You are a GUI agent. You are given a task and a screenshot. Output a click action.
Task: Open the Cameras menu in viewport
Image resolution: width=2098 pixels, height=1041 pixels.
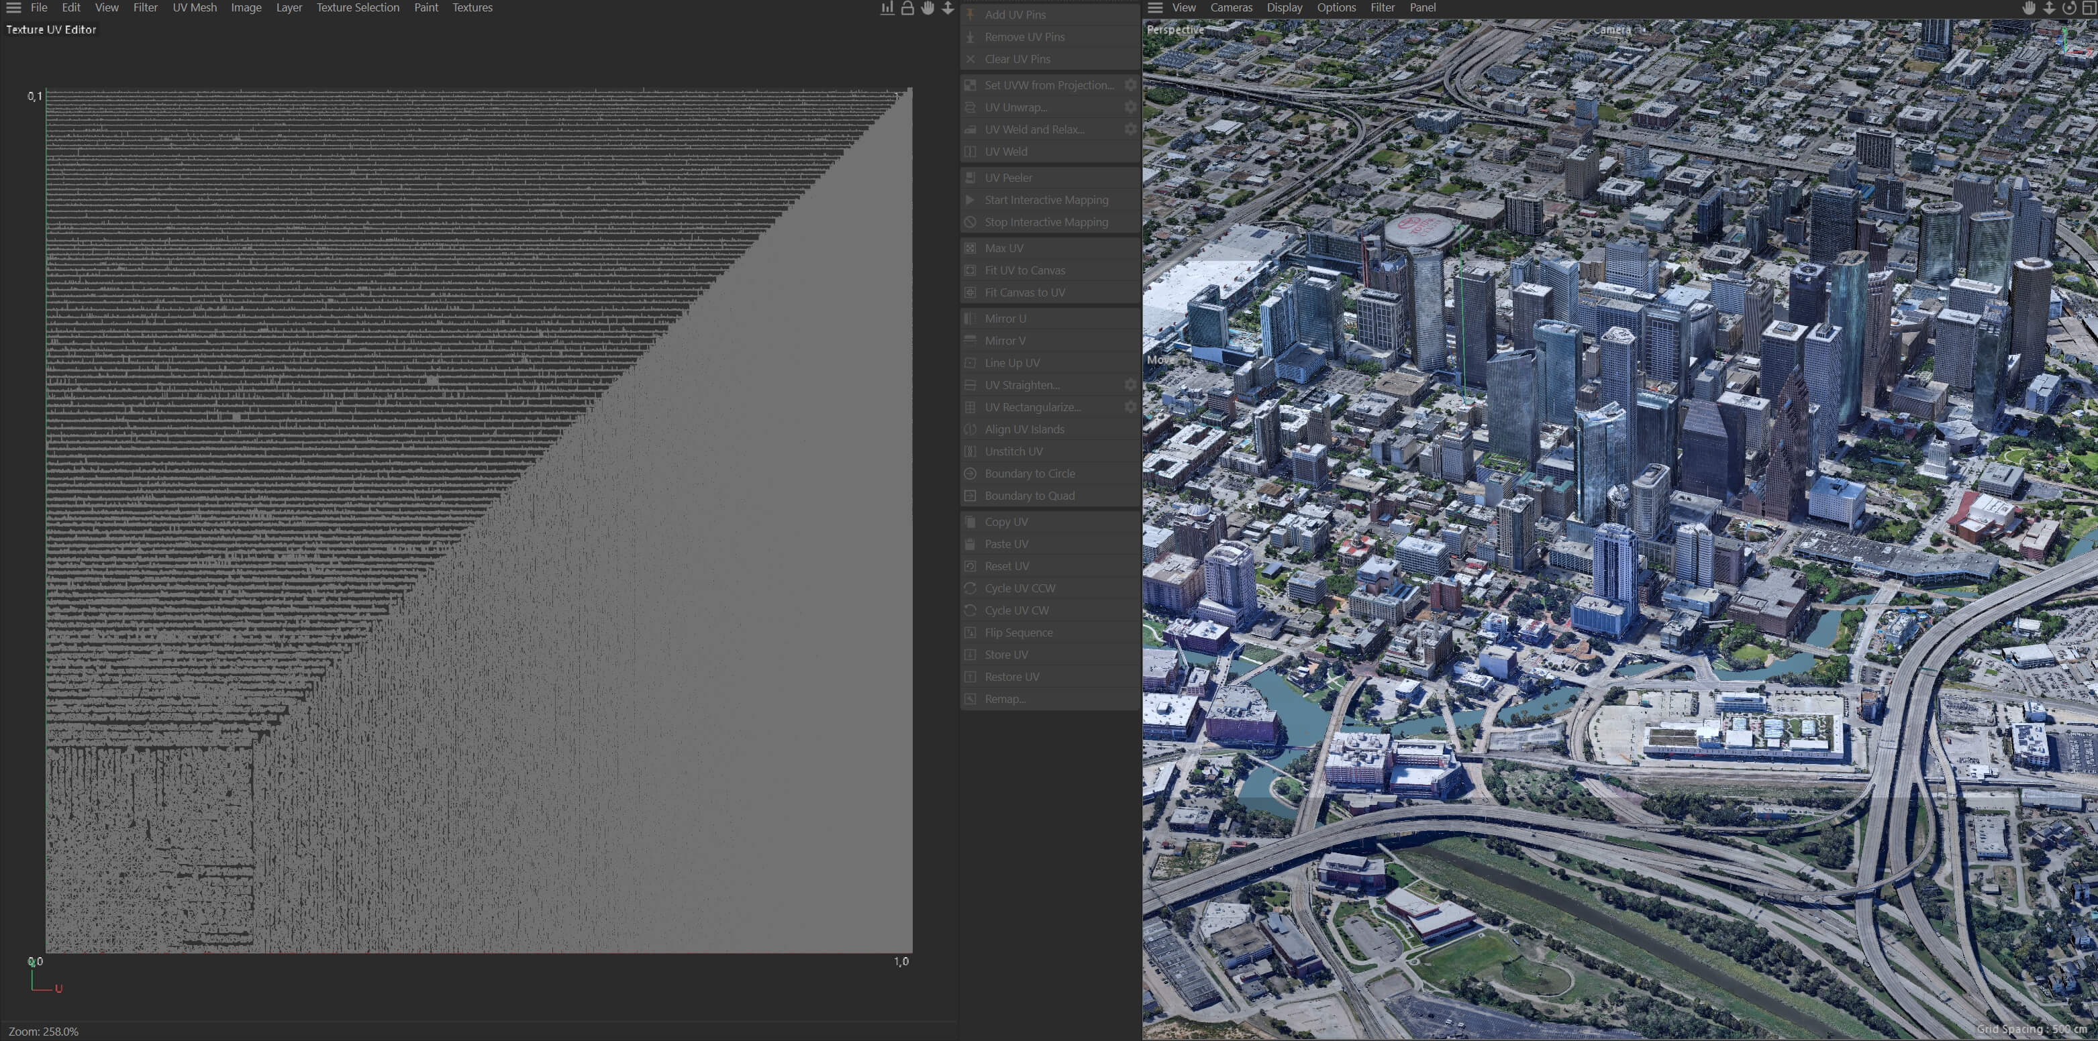[1231, 7]
